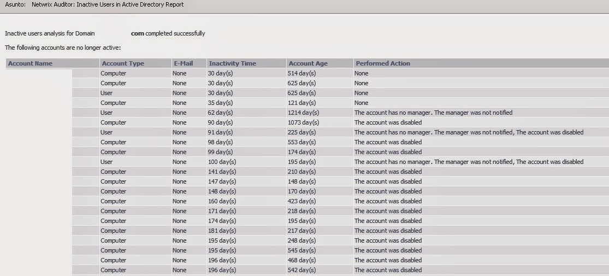This screenshot has width=609, height=276.
Task: Click 'The following accounts are no longer active' text
Action: click(63, 48)
